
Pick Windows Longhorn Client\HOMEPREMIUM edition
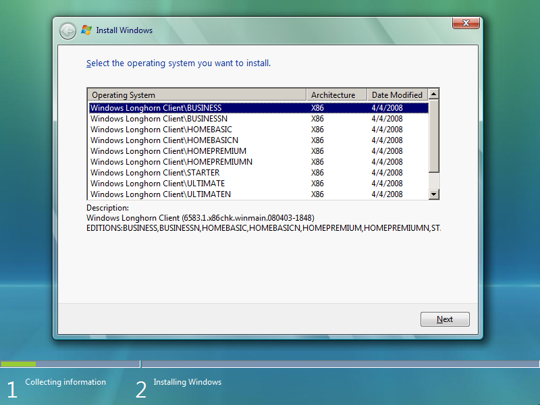(x=259, y=151)
